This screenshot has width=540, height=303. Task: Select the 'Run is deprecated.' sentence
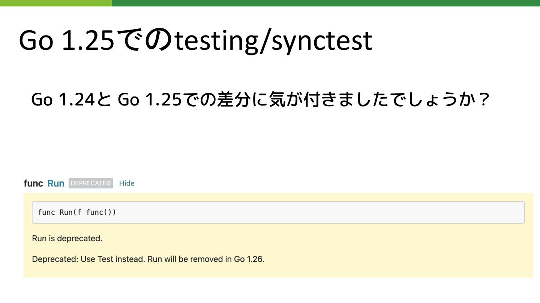coord(67,238)
